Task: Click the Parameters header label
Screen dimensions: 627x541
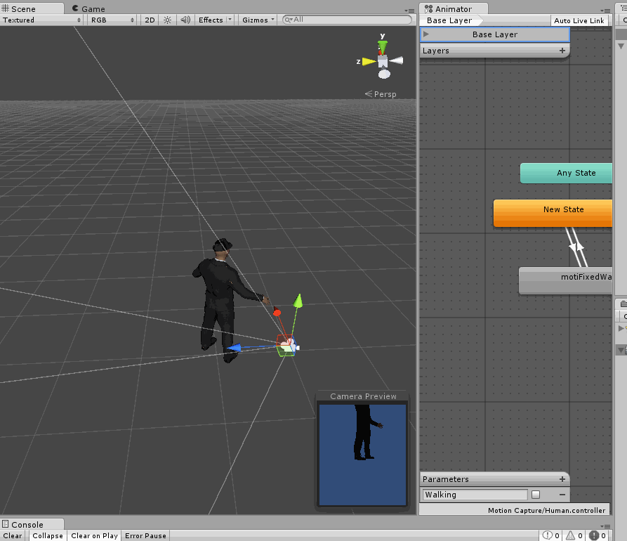Action: 445,479
